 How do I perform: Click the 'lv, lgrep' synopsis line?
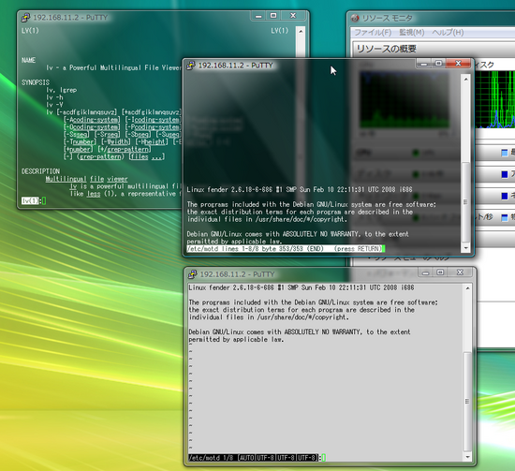pos(62,90)
